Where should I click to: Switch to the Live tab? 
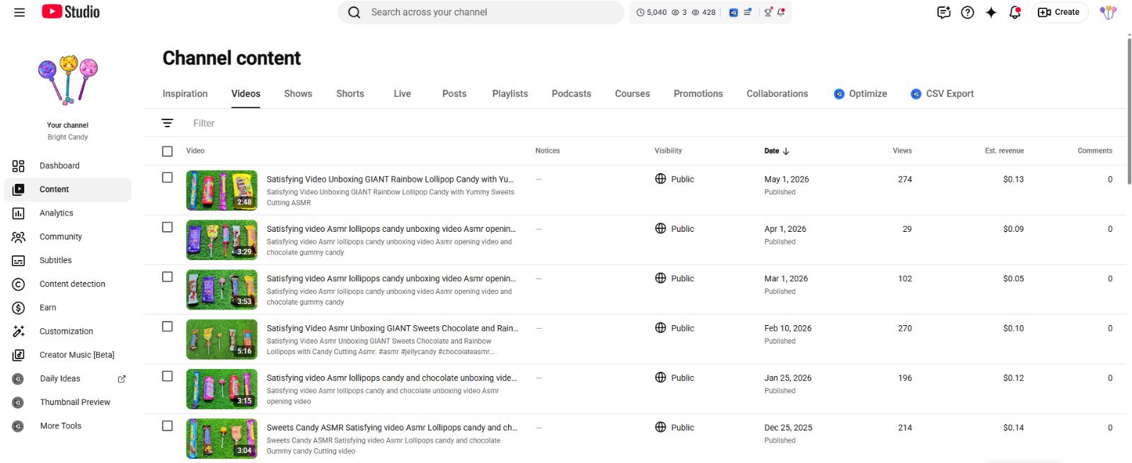tap(403, 93)
